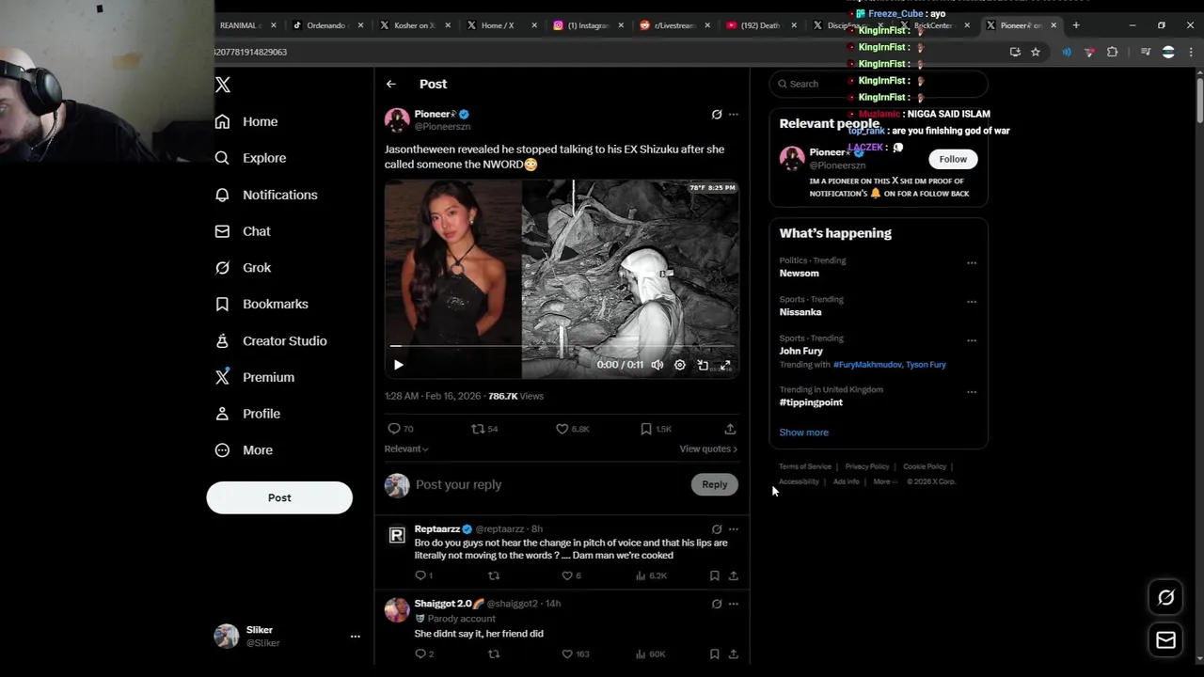Follow Pioneer in Relevant people
Image resolution: width=1204 pixels, height=677 pixels.
(953, 159)
